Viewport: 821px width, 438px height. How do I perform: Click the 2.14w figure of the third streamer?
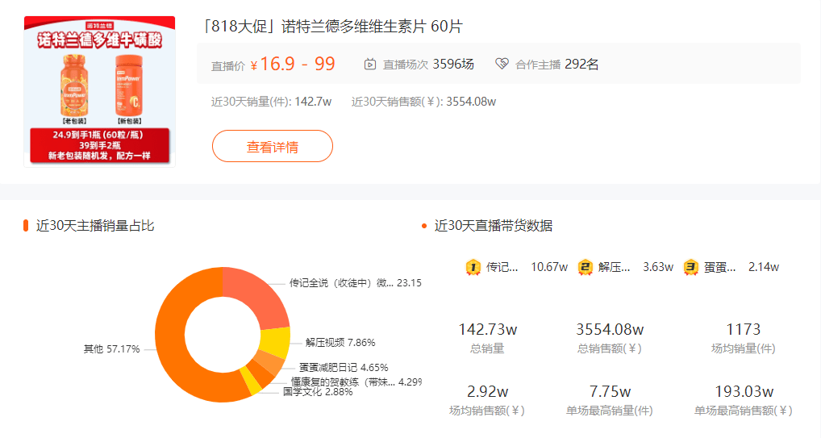pos(764,267)
